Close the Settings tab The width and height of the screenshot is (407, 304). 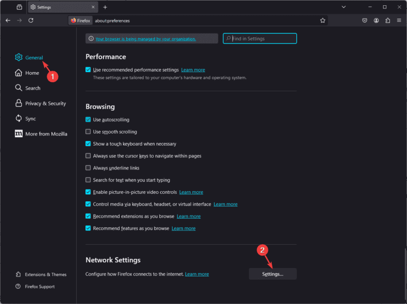(93, 7)
